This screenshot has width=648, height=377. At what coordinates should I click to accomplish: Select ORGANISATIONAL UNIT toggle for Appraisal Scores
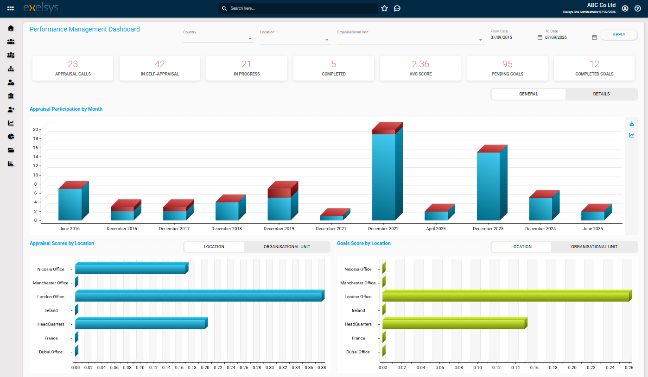tap(287, 247)
